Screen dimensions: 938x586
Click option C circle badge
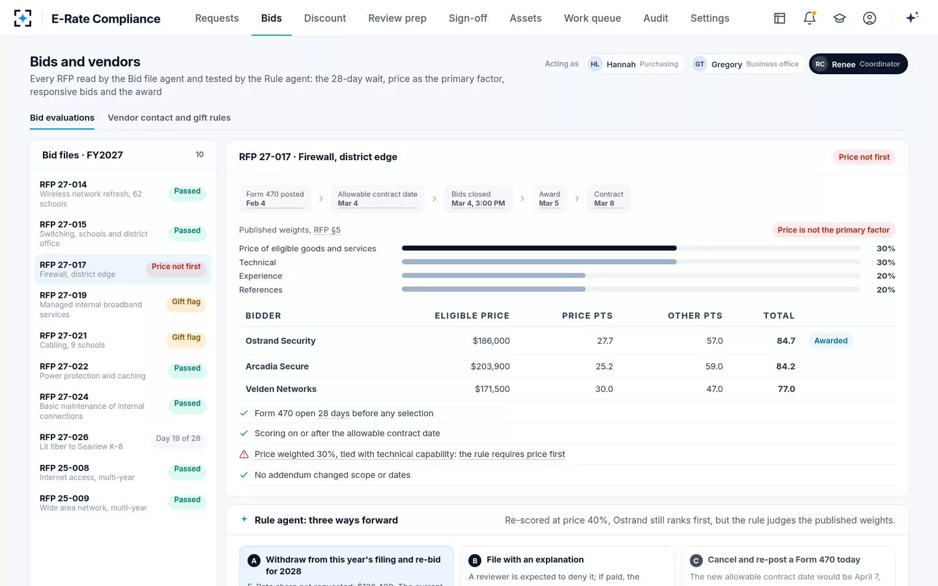coord(696,561)
